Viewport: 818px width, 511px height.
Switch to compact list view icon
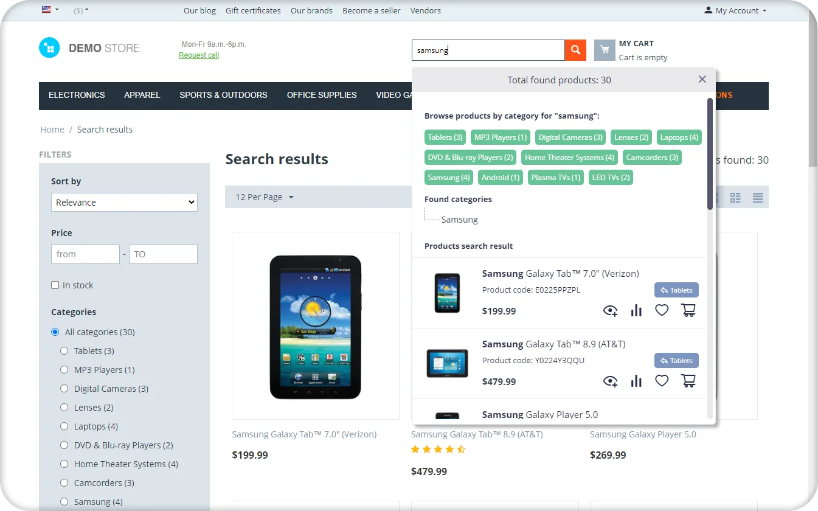pos(757,198)
